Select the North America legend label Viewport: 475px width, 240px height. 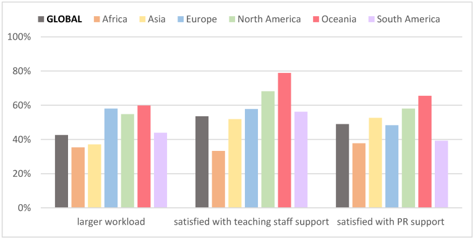[269, 19]
